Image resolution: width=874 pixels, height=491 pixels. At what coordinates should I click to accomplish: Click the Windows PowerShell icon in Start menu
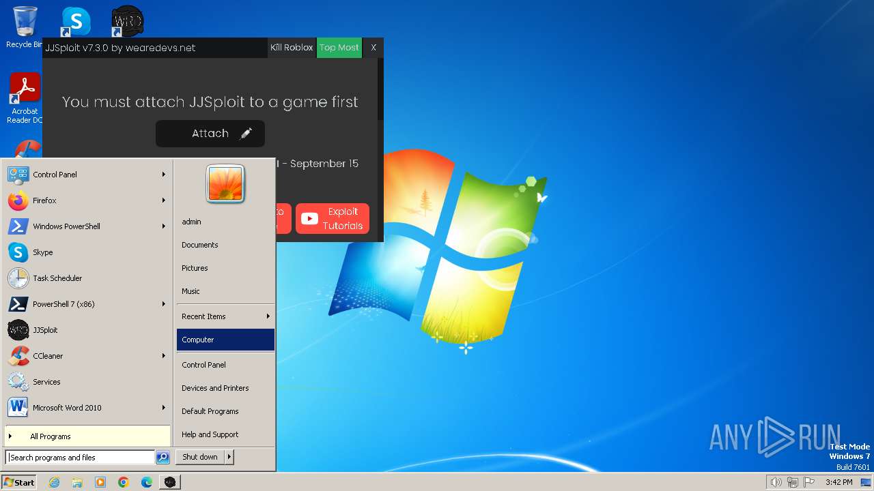[x=18, y=226]
